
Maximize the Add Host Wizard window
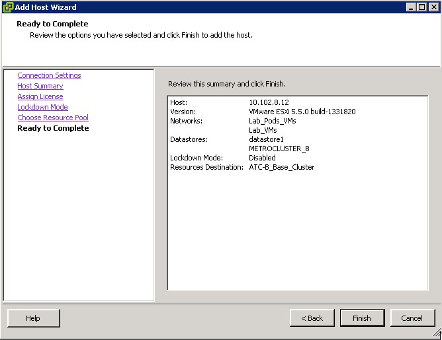[x=422, y=7]
